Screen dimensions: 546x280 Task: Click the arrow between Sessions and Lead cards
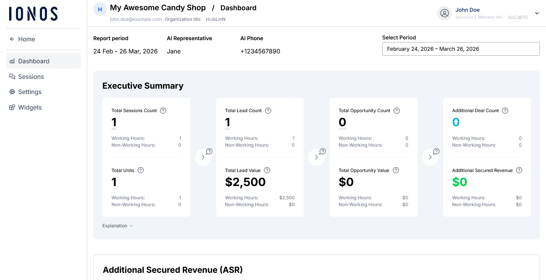(x=203, y=157)
